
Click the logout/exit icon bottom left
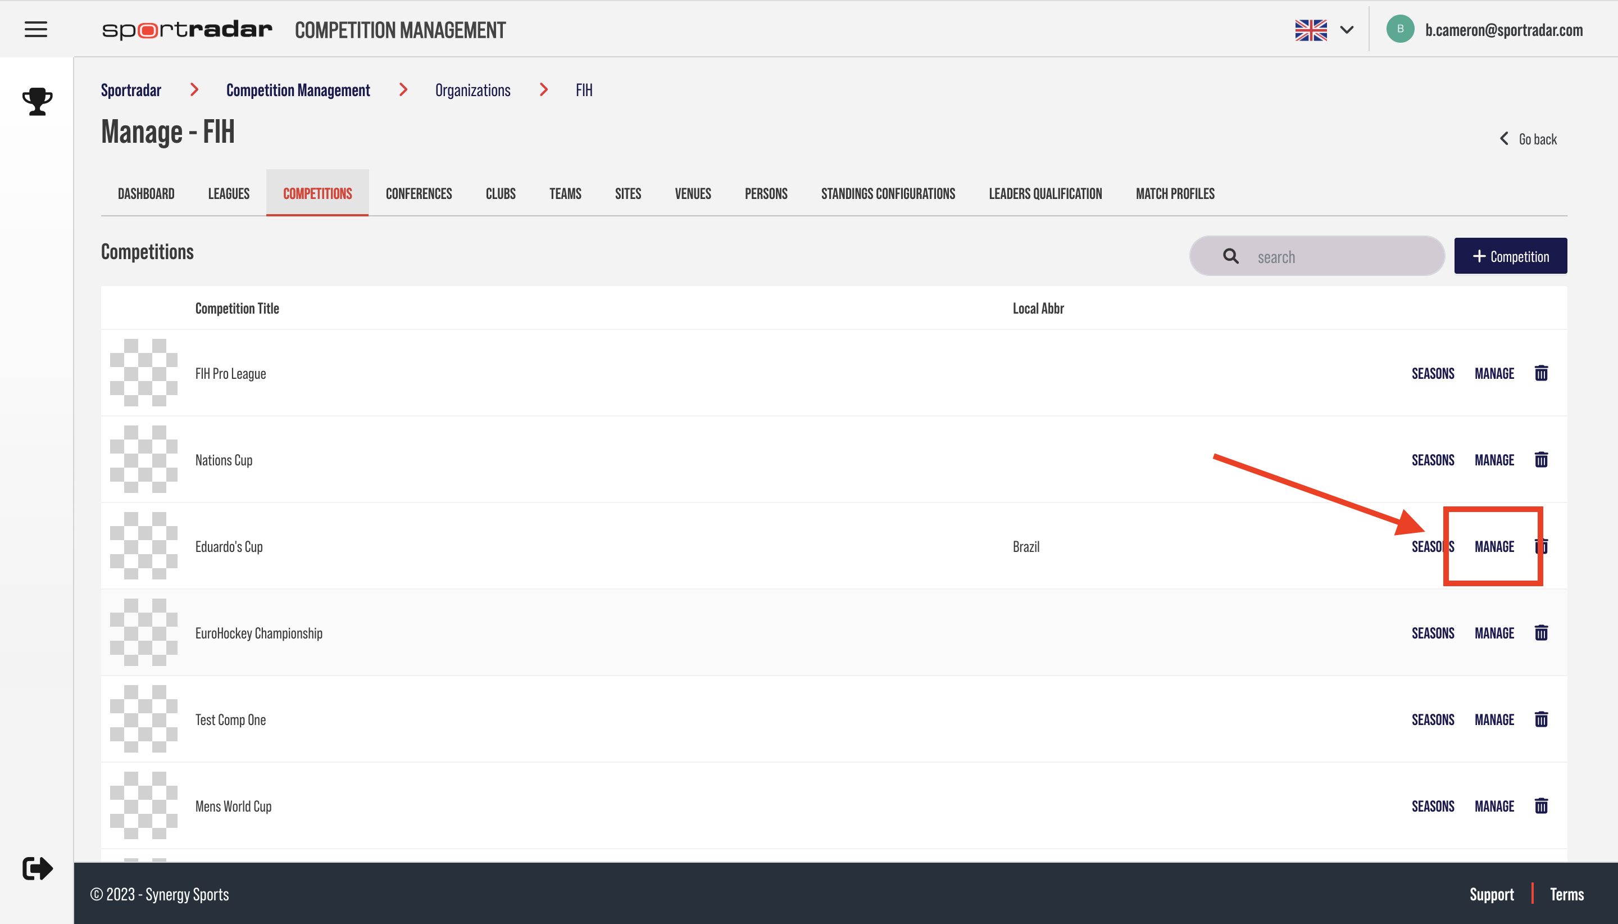coord(38,868)
